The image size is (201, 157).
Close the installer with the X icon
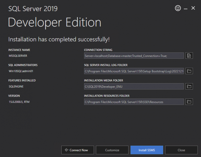pos(193,8)
